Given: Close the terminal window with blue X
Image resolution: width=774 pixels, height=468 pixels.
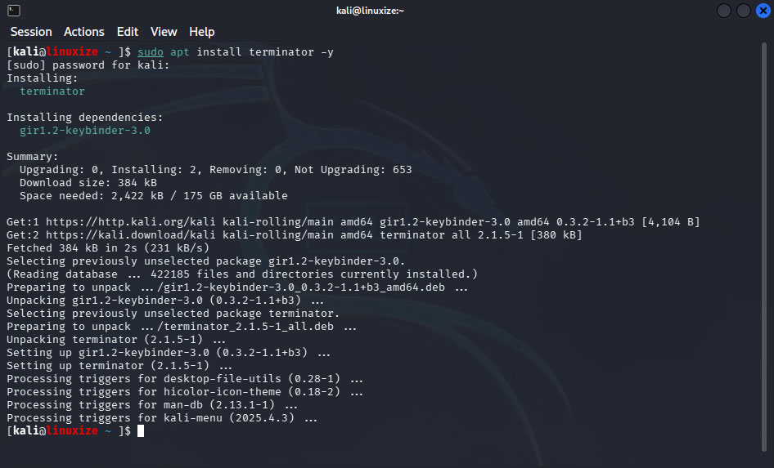Looking at the screenshot, I should point(763,11).
